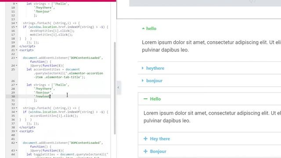The height and width of the screenshot is (158, 281).
Task: Click line number 26 in the gutter
Action: point(13,81)
